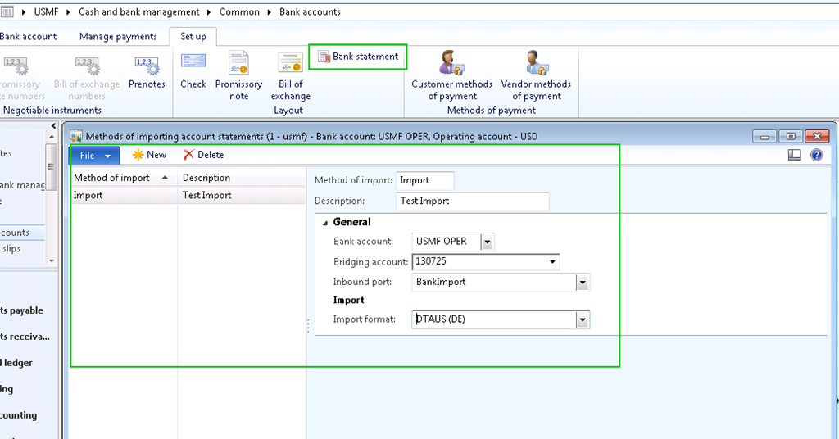Open Vendor methods of payment
Screen dimensions: 839x439
(x=536, y=65)
